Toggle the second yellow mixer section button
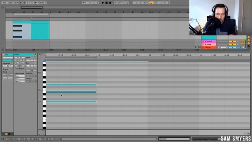This screenshot has width=252, height=142. [x=248, y=40]
